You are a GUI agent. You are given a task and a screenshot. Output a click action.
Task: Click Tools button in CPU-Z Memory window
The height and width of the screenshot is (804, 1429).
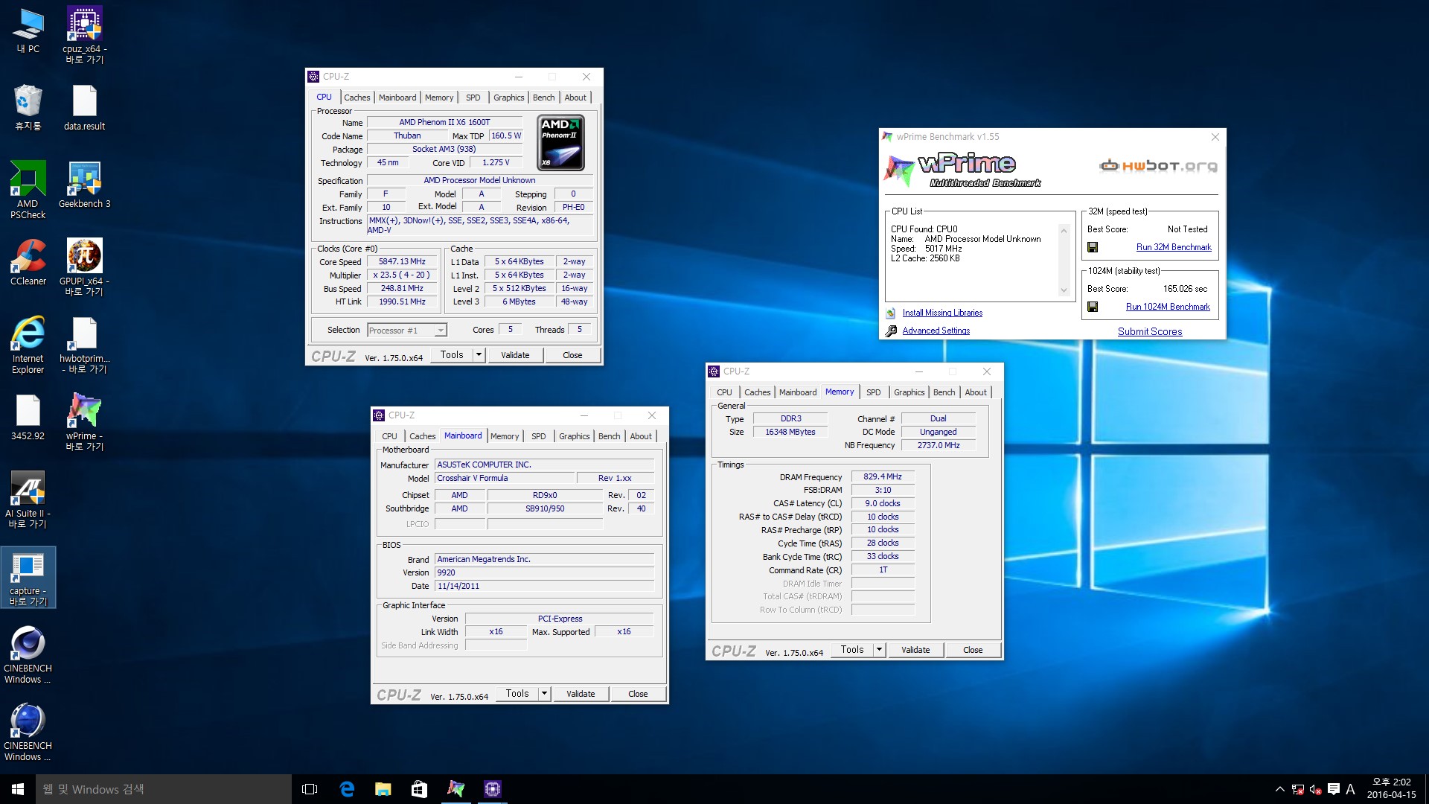click(852, 650)
